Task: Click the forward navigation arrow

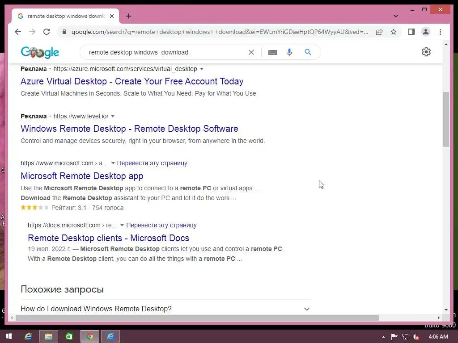Action: pyautogui.click(x=32, y=32)
